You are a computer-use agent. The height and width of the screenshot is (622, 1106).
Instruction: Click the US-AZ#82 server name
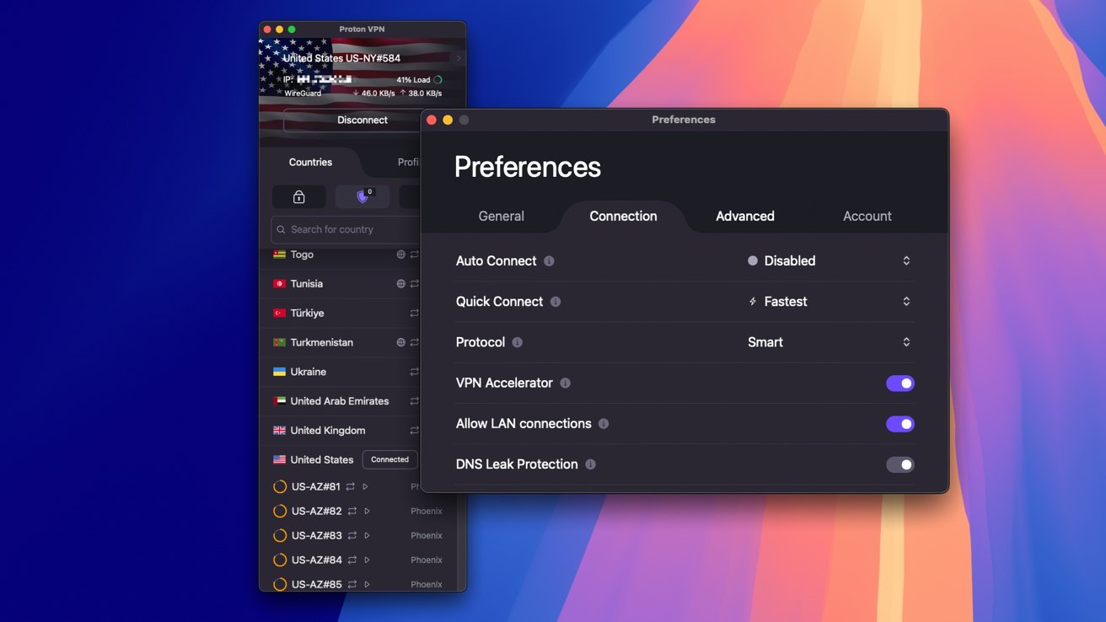click(x=316, y=511)
